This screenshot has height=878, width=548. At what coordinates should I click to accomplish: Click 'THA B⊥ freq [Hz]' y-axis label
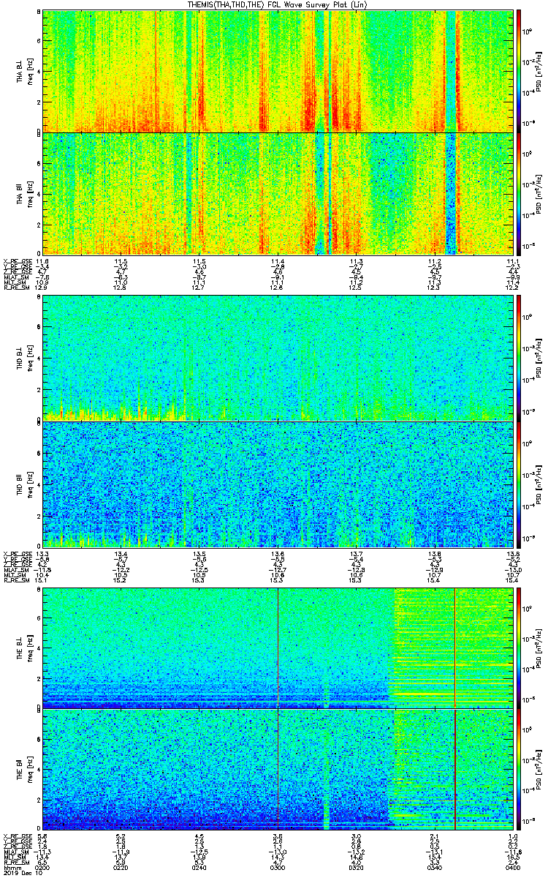click(24, 71)
